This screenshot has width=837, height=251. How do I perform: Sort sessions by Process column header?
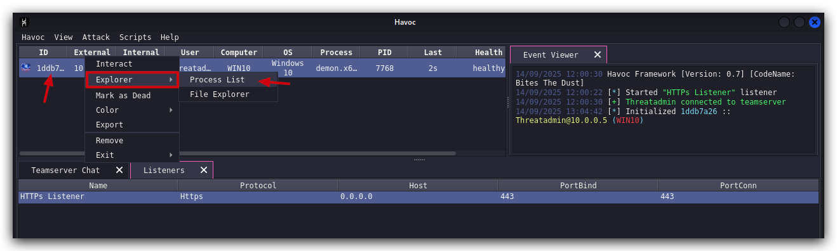click(336, 53)
